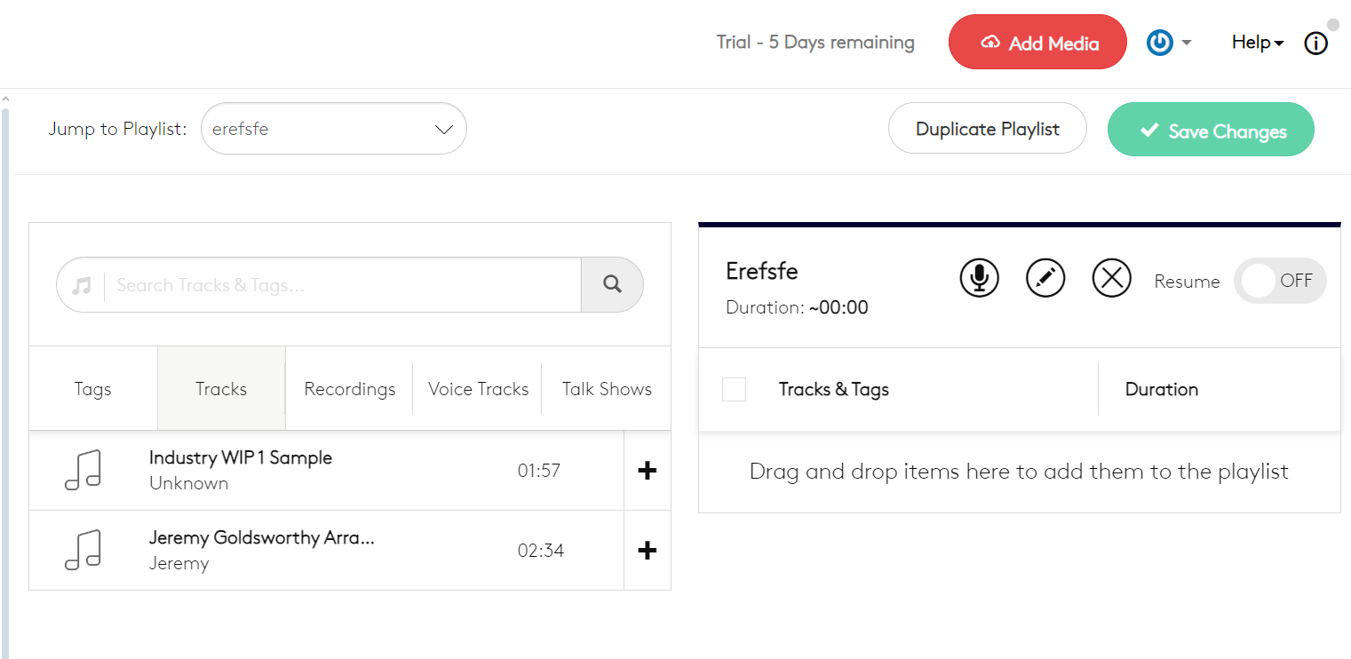Click the microphone record icon
The width and height of the screenshot is (1351, 659).
979,278
